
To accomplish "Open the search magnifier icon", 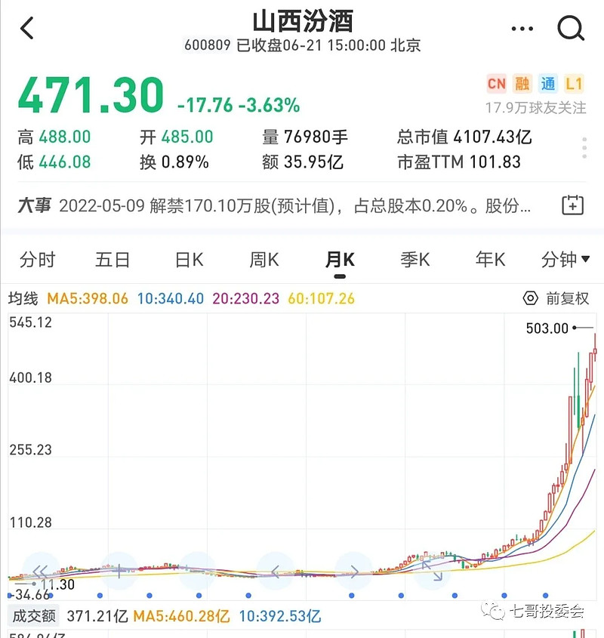I will tap(571, 28).
